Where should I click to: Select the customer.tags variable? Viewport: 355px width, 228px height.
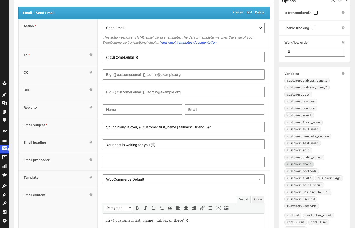point(329,178)
